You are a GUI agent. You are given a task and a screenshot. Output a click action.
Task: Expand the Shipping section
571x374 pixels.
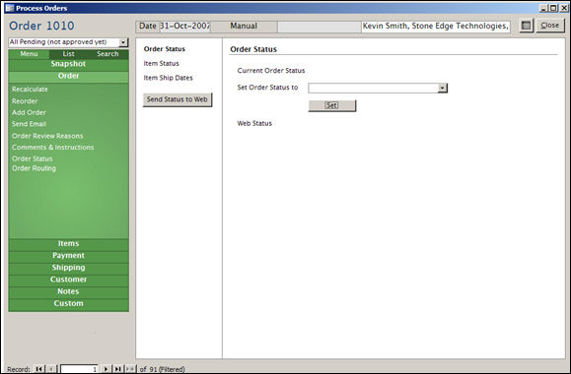point(68,268)
